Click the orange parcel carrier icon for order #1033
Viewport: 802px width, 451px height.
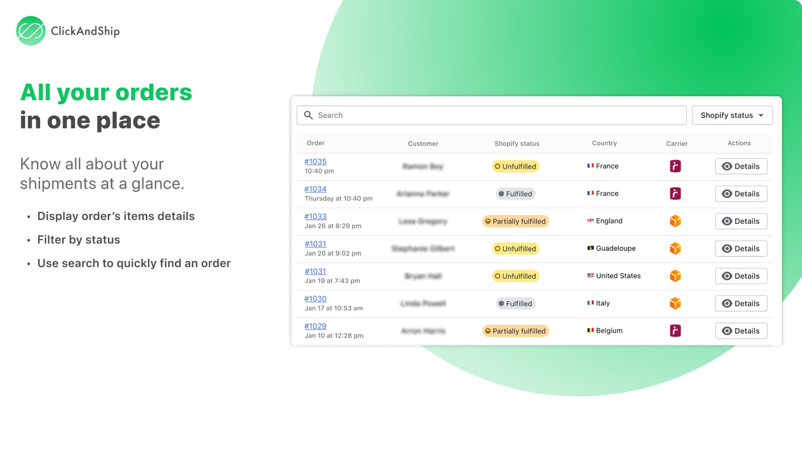[x=675, y=221]
